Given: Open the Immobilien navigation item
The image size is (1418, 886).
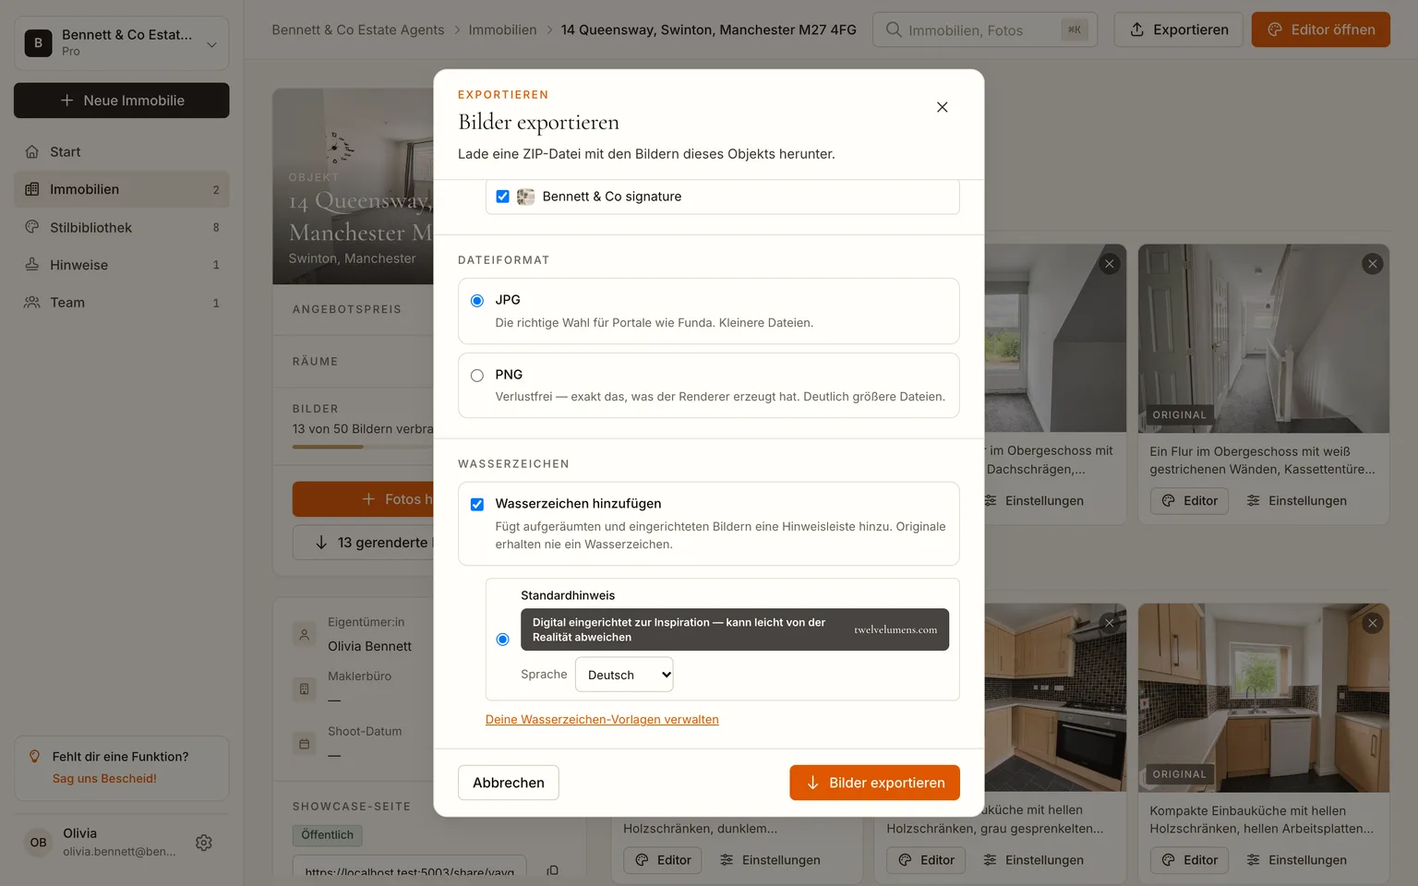Looking at the screenshot, I should 122,189.
